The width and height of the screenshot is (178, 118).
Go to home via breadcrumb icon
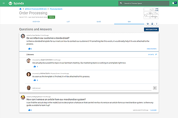point(21,9)
